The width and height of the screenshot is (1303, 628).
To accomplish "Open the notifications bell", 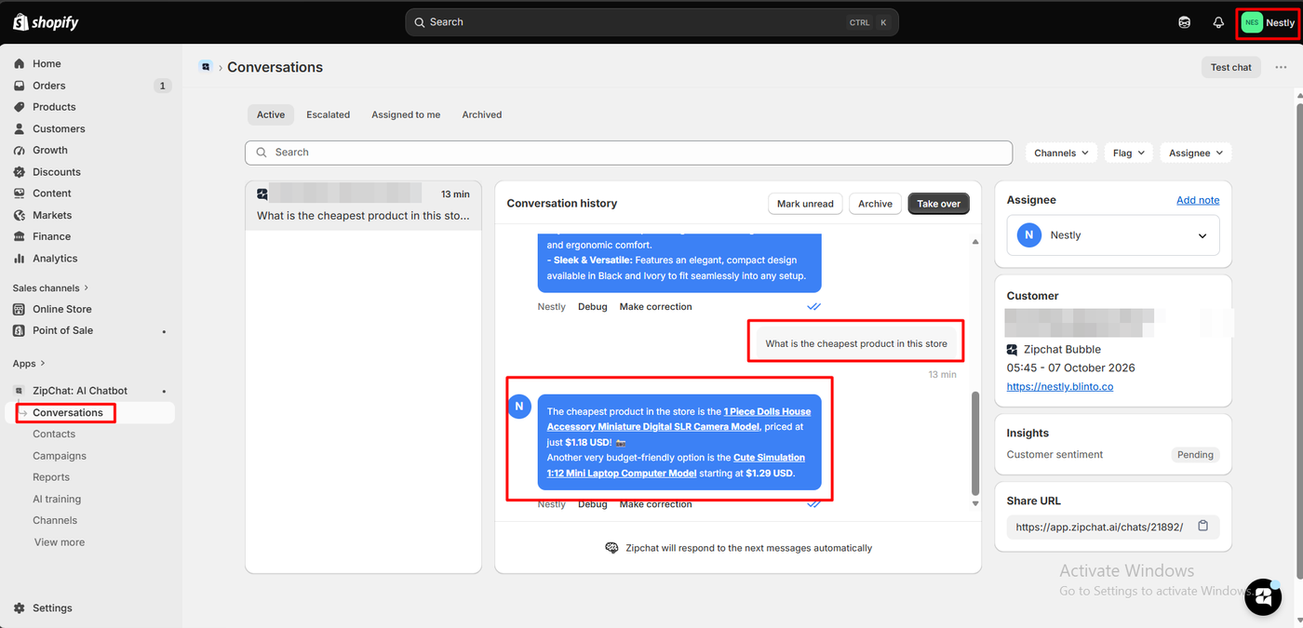I will (1218, 22).
